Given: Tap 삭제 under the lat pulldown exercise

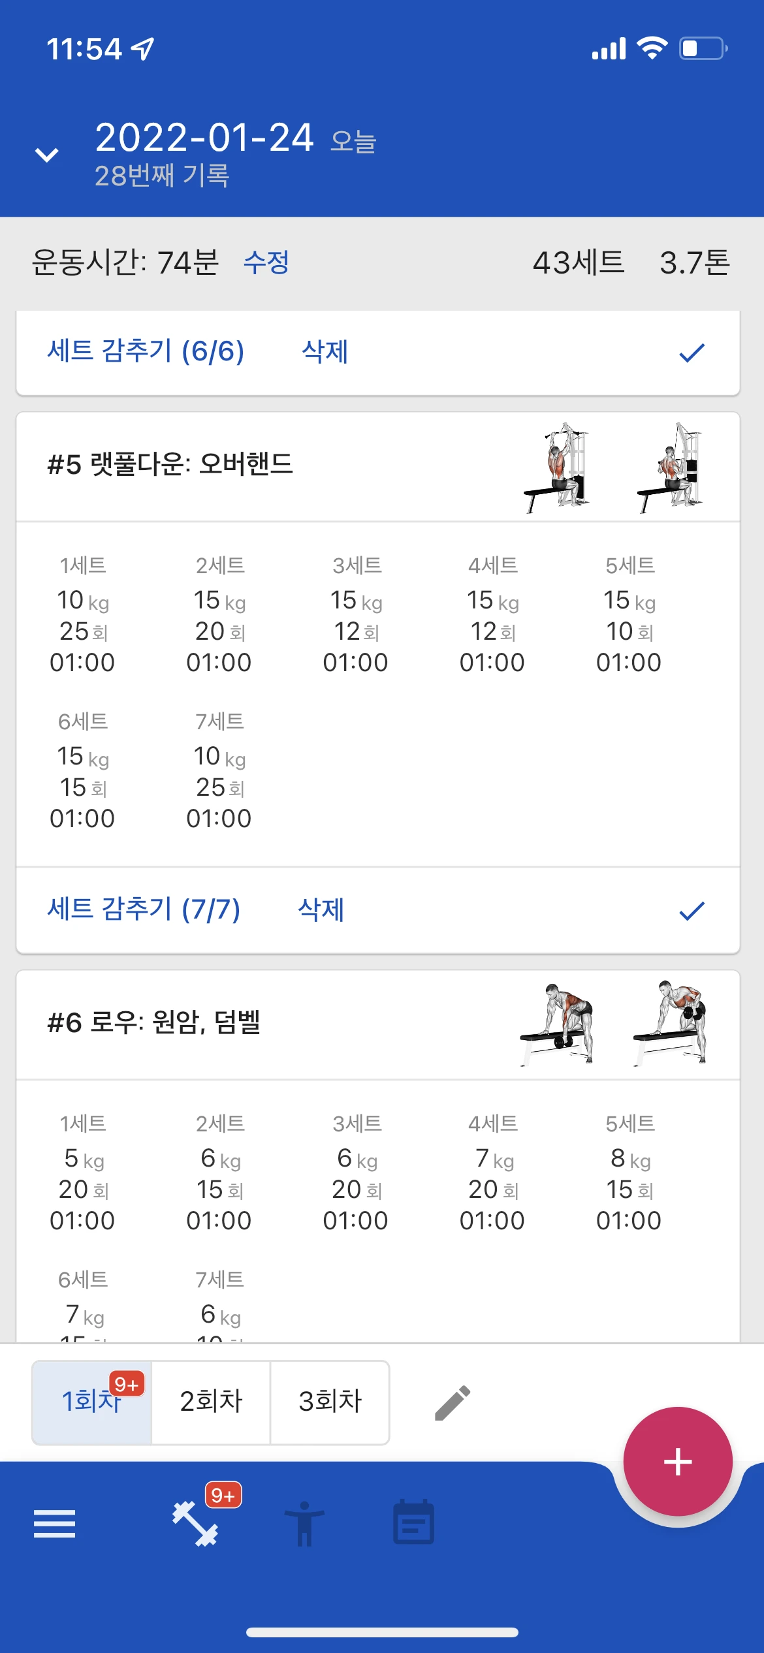Looking at the screenshot, I should pyautogui.click(x=321, y=909).
